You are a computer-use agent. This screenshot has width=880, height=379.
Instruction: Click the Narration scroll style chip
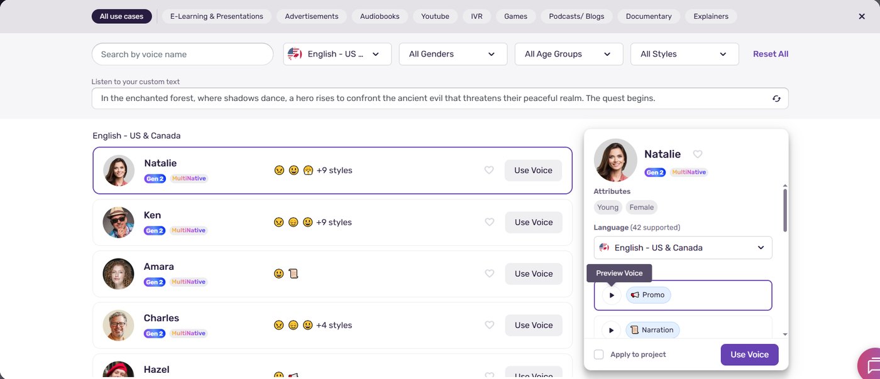(652, 330)
